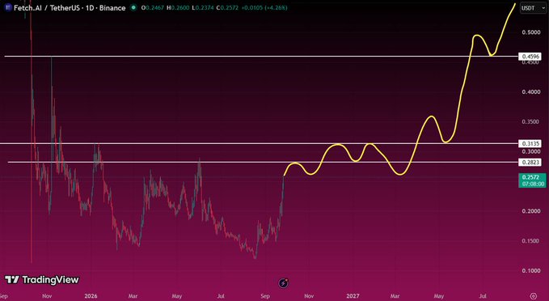This screenshot has width=549, height=301.
Task: Click the 0.1500 price axis label
Action: click(x=531, y=241)
